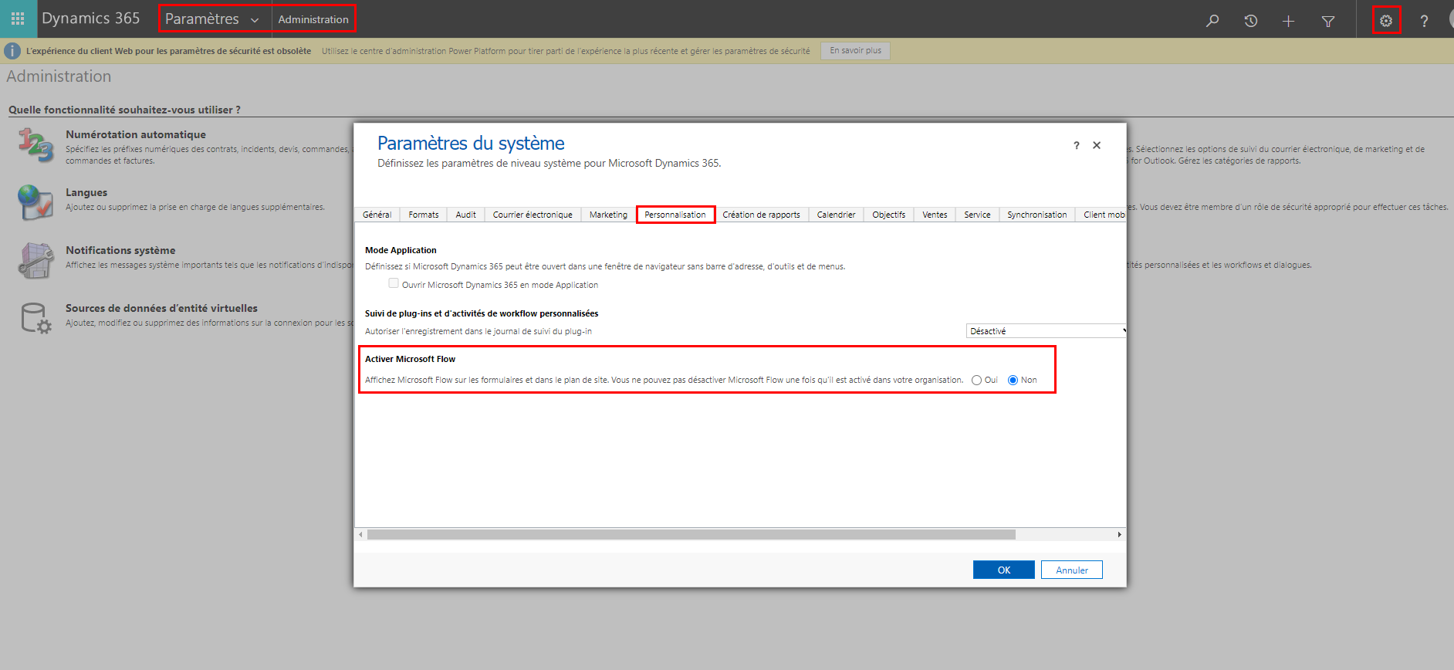Switch to the Création de rapports tab
The width and height of the screenshot is (1454, 670).
click(x=761, y=215)
